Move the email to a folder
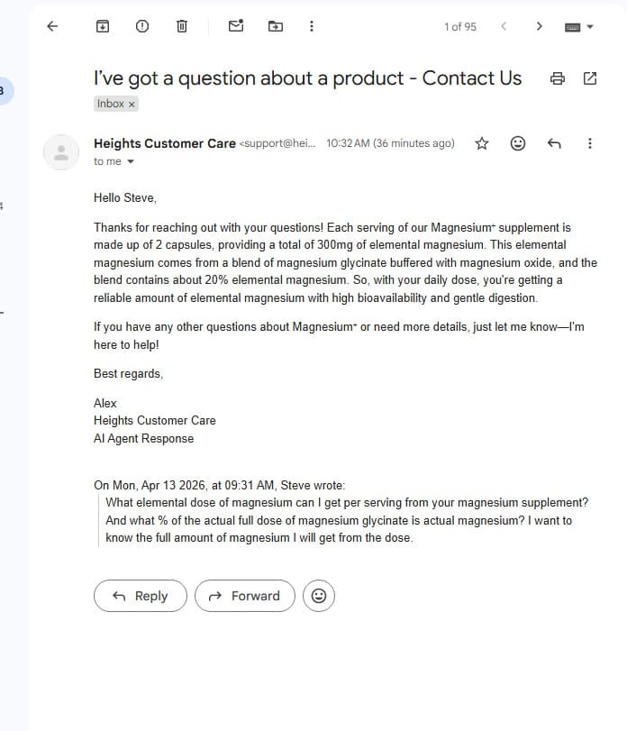 point(275,26)
